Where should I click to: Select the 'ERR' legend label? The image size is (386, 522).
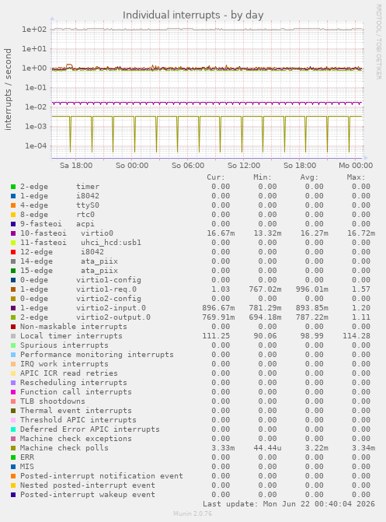[27, 457]
